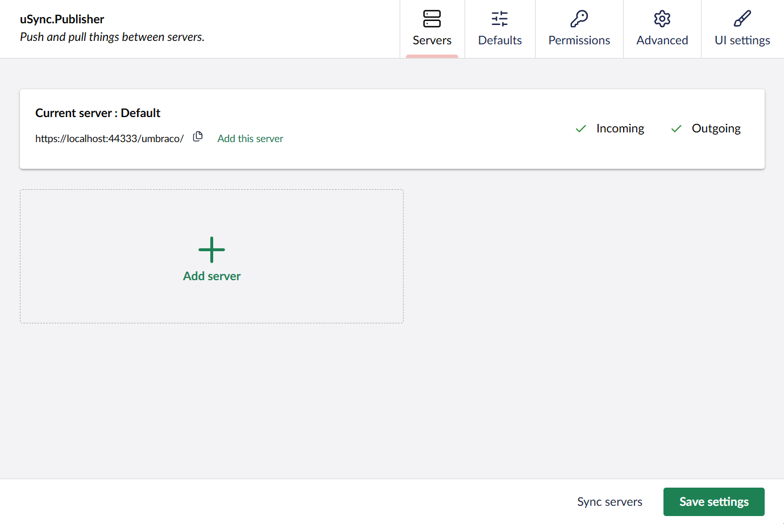Click the Save settings button
The width and height of the screenshot is (784, 524).
tap(714, 501)
